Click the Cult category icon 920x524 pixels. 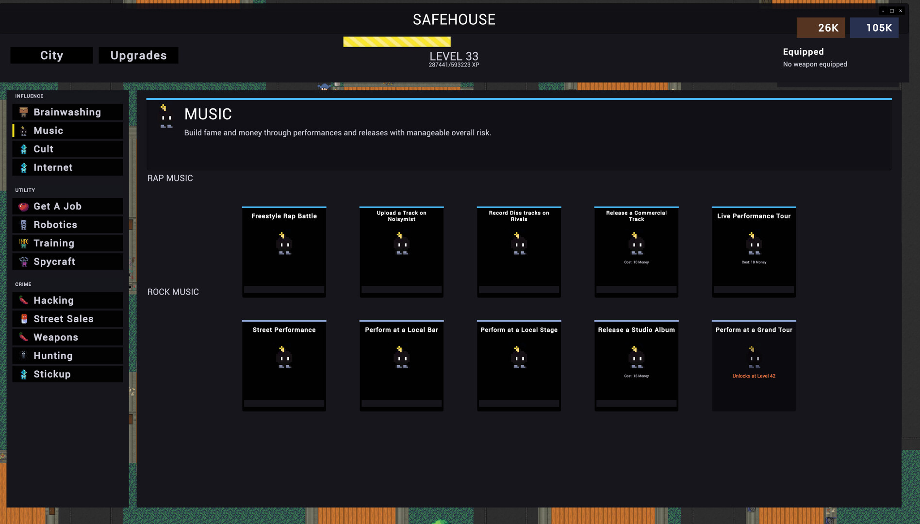point(23,149)
